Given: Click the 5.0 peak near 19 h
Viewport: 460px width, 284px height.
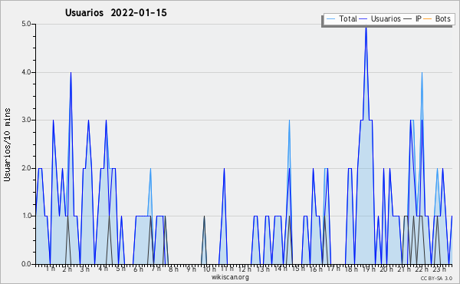Looking at the screenshot, I should 366,28.
